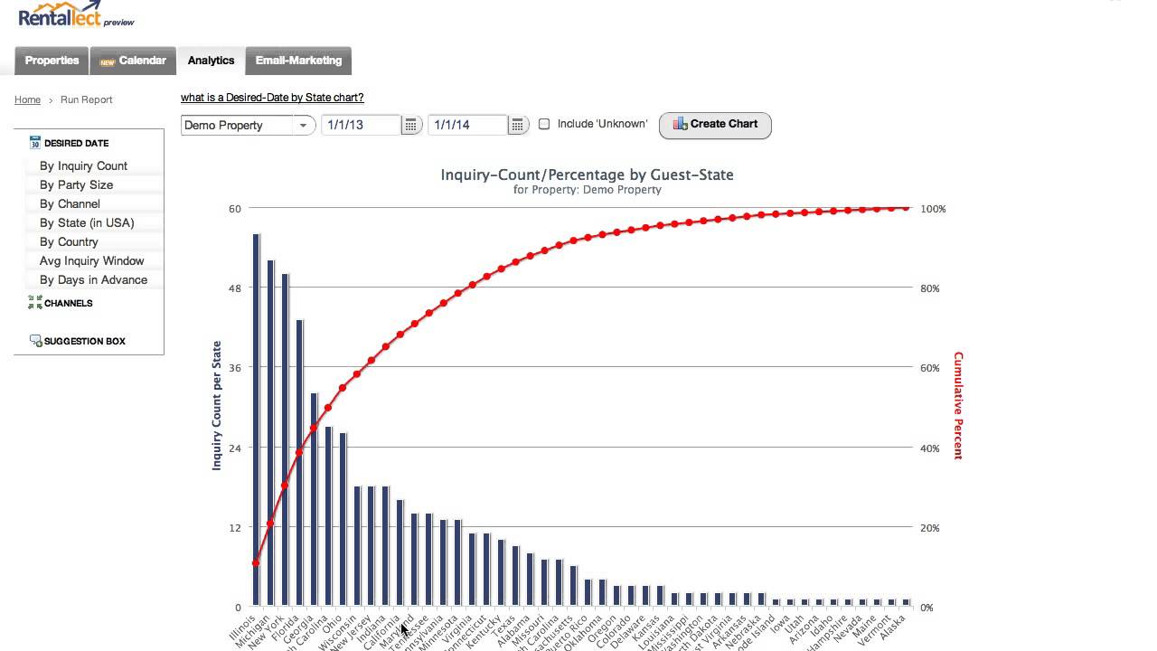The height and width of the screenshot is (651, 1157).
Task: Open the SUGGESTION BOX link
Action: pos(85,341)
